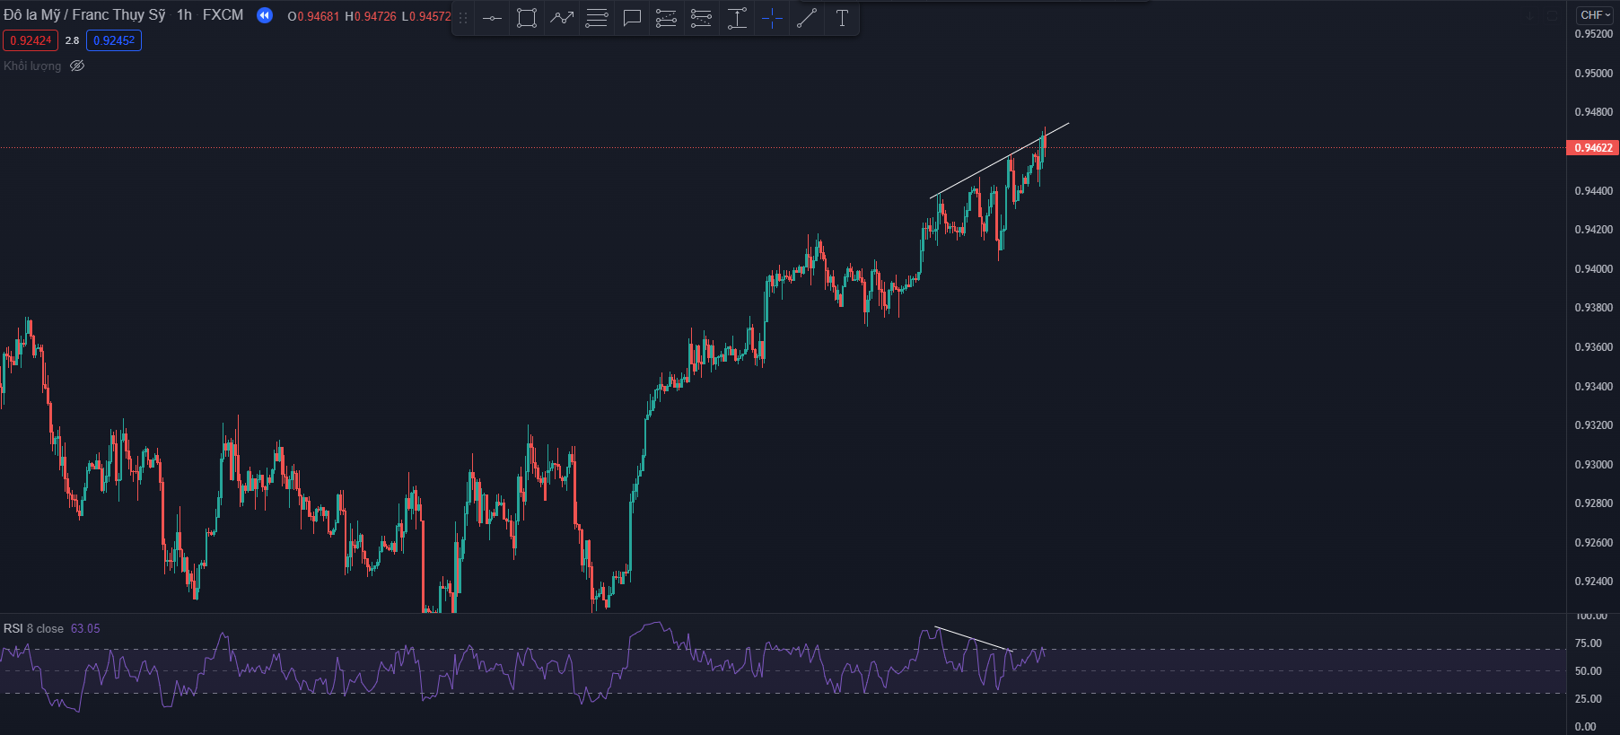The height and width of the screenshot is (735, 1620).
Task: Click the Đô la Mỹ / Franc Thụy Sỹ title
Action: coord(84,15)
